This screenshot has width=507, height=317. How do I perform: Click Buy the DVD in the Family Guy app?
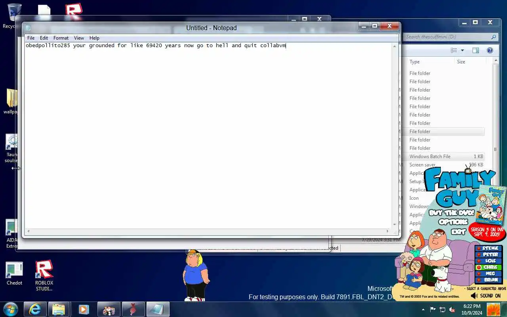click(x=452, y=213)
